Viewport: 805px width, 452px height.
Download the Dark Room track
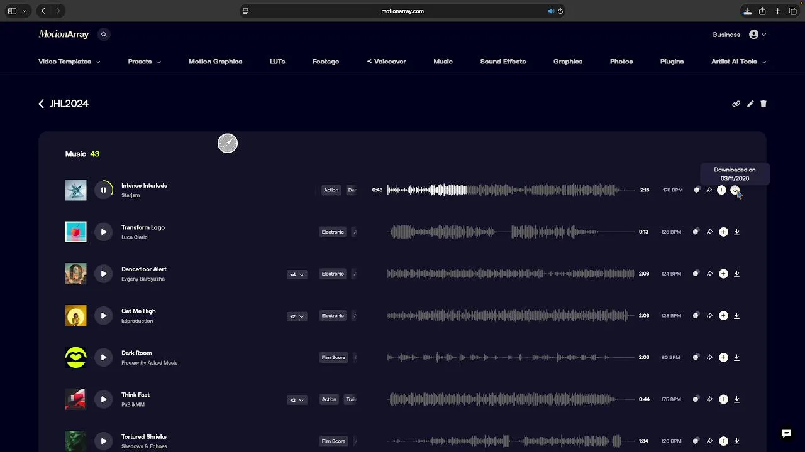(x=736, y=357)
